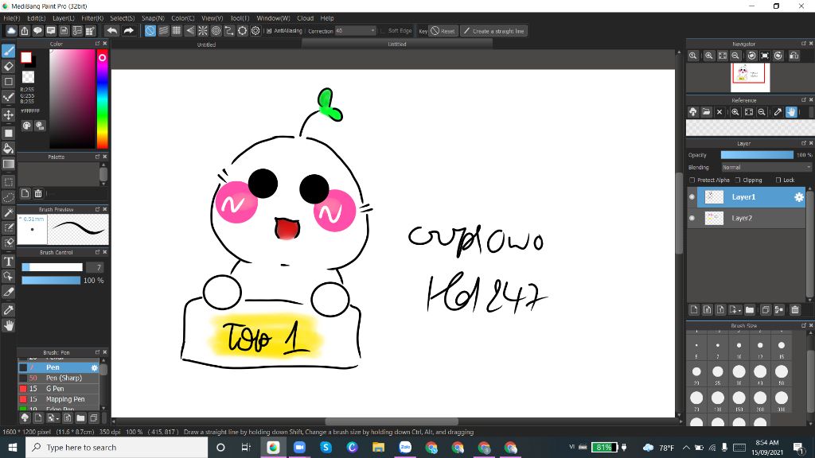Turn off snap with the Snap Off icon
This screenshot has width=815, height=458.
point(150,31)
